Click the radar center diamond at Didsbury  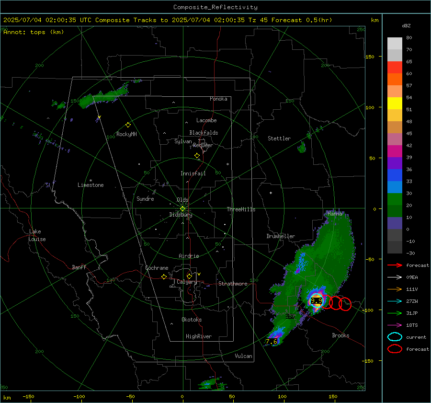tap(182, 209)
